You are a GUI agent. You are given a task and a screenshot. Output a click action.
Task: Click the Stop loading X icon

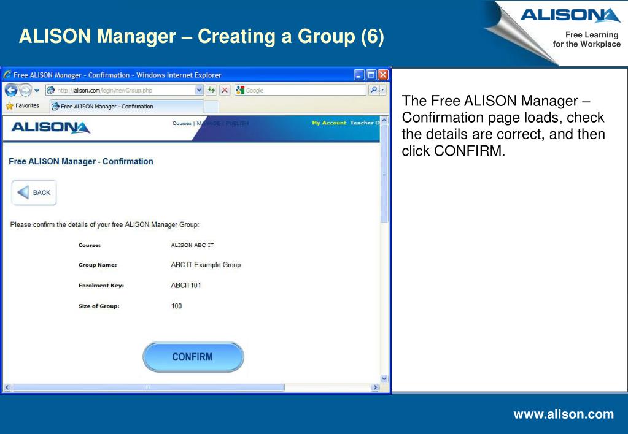[225, 90]
